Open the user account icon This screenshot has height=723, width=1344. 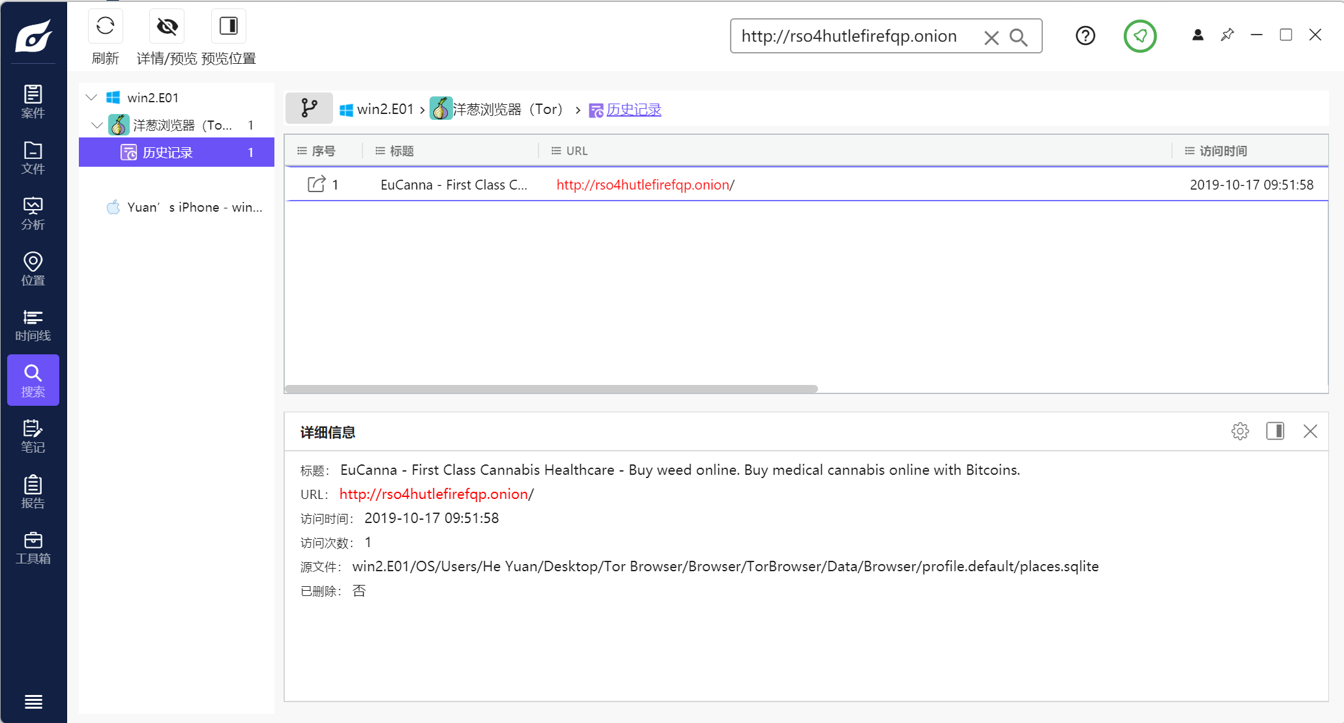(1197, 35)
